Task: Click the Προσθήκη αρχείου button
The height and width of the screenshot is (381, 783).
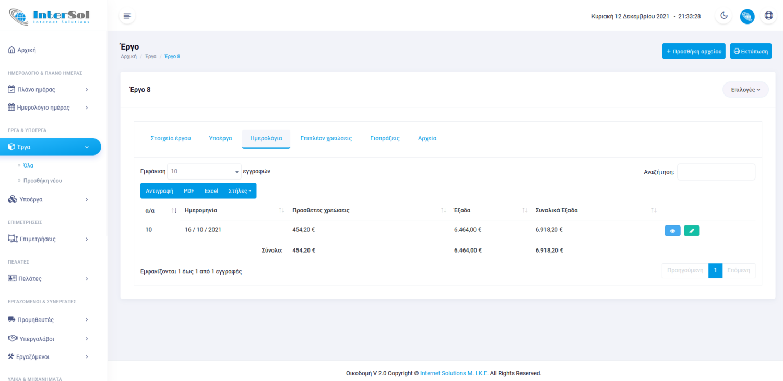Action: (x=693, y=52)
